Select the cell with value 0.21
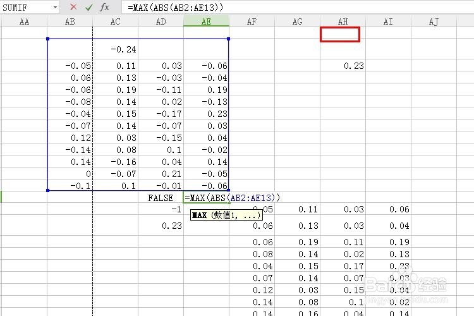Screen dimensions: 474x316 pos(161,174)
